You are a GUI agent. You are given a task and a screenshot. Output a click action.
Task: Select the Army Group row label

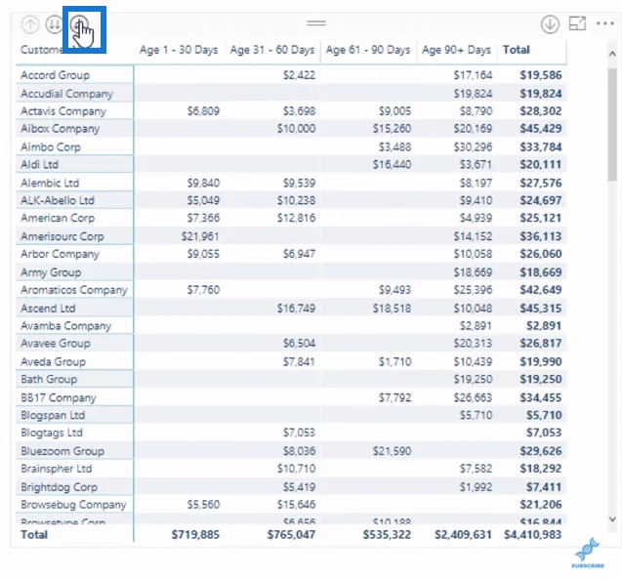click(51, 272)
